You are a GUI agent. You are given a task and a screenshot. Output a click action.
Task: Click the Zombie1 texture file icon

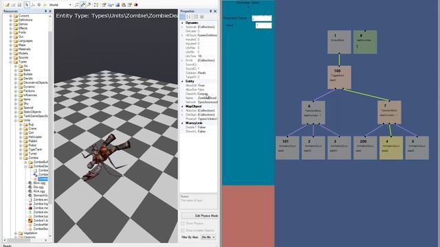click(30, 220)
